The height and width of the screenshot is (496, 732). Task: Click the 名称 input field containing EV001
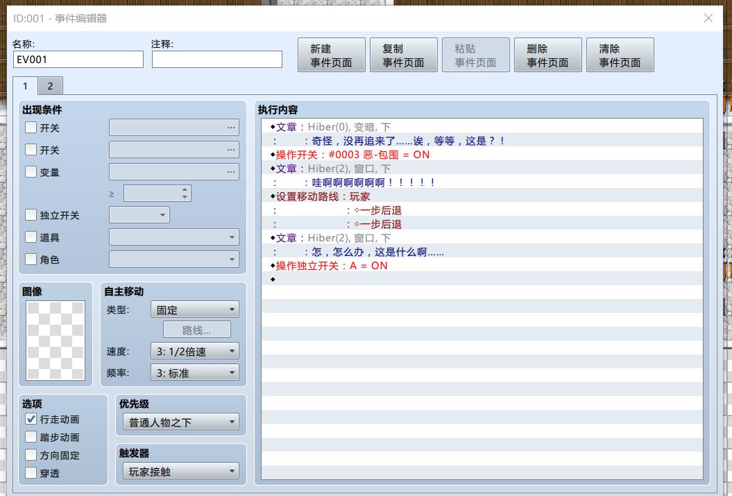tap(78, 59)
